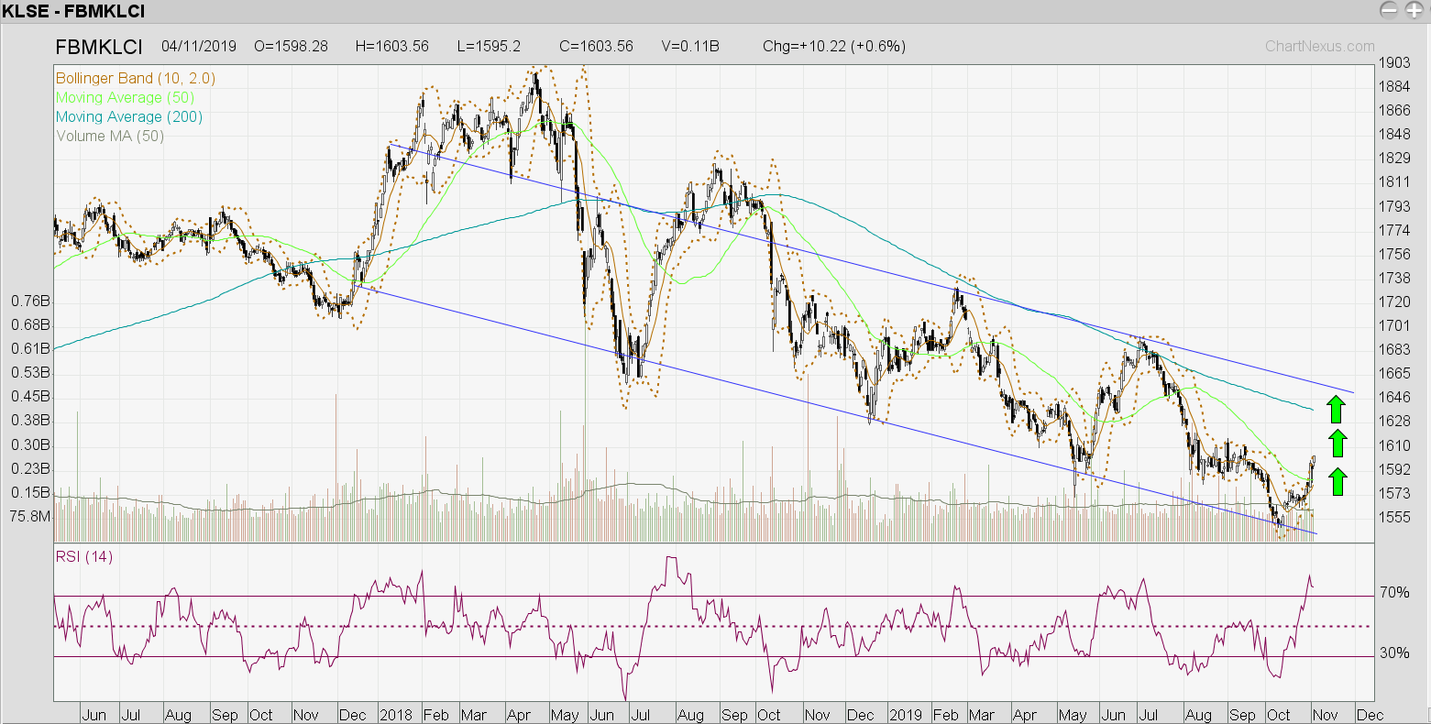1431x724 pixels.
Task: Click the 2019 label on the time axis
Action: [x=906, y=715]
